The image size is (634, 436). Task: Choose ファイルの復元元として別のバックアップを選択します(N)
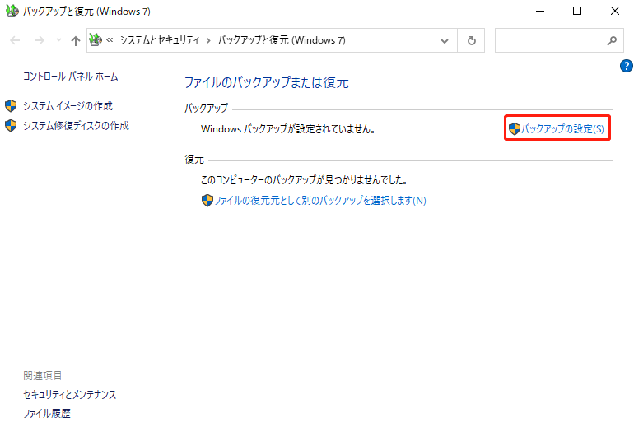(x=319, y=201)
